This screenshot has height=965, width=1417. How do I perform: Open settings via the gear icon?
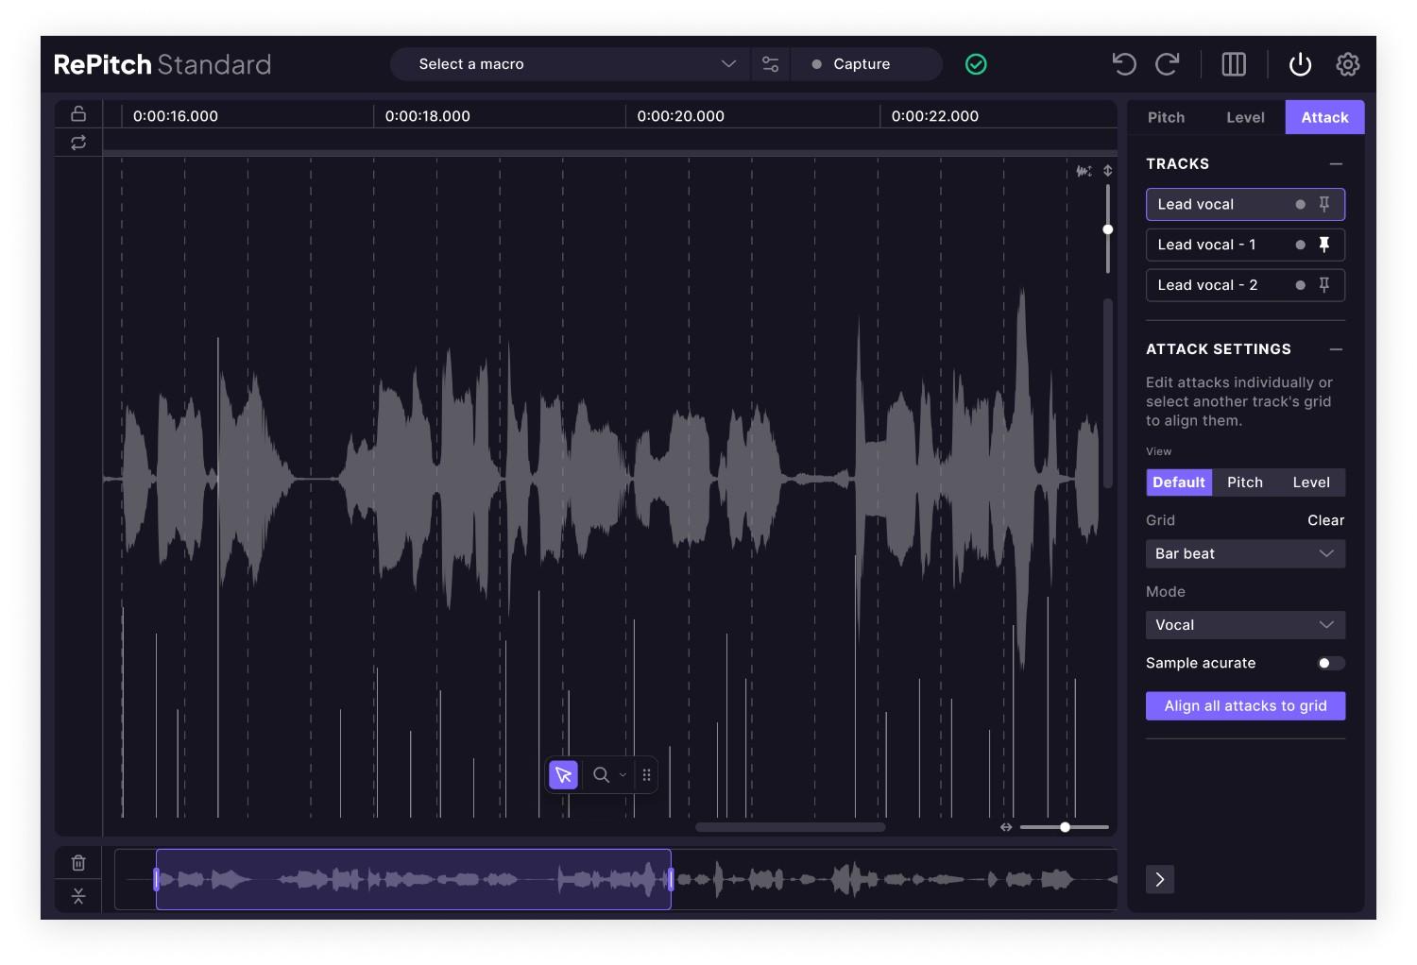(x=1347, y=64)
